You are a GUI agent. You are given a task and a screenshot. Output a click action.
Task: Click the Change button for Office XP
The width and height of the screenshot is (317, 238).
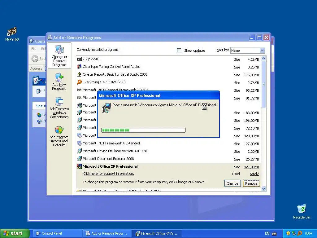(232, 183)
